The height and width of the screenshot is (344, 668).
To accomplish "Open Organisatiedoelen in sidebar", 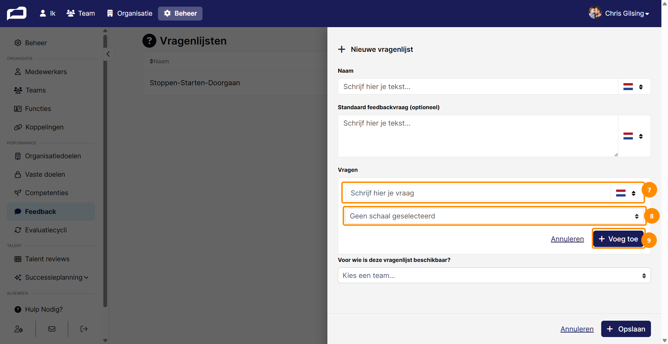I will coord(51,156).
